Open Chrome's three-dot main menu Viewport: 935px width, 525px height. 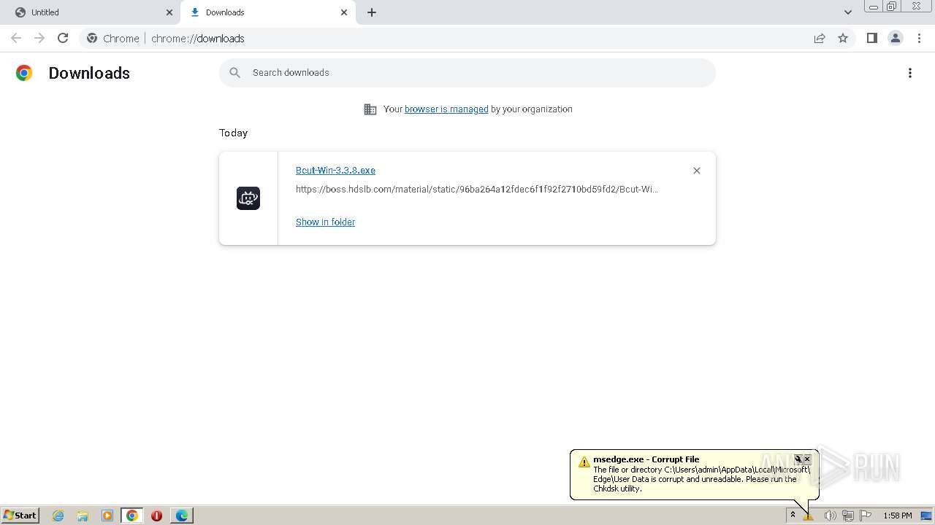point(919,38)
